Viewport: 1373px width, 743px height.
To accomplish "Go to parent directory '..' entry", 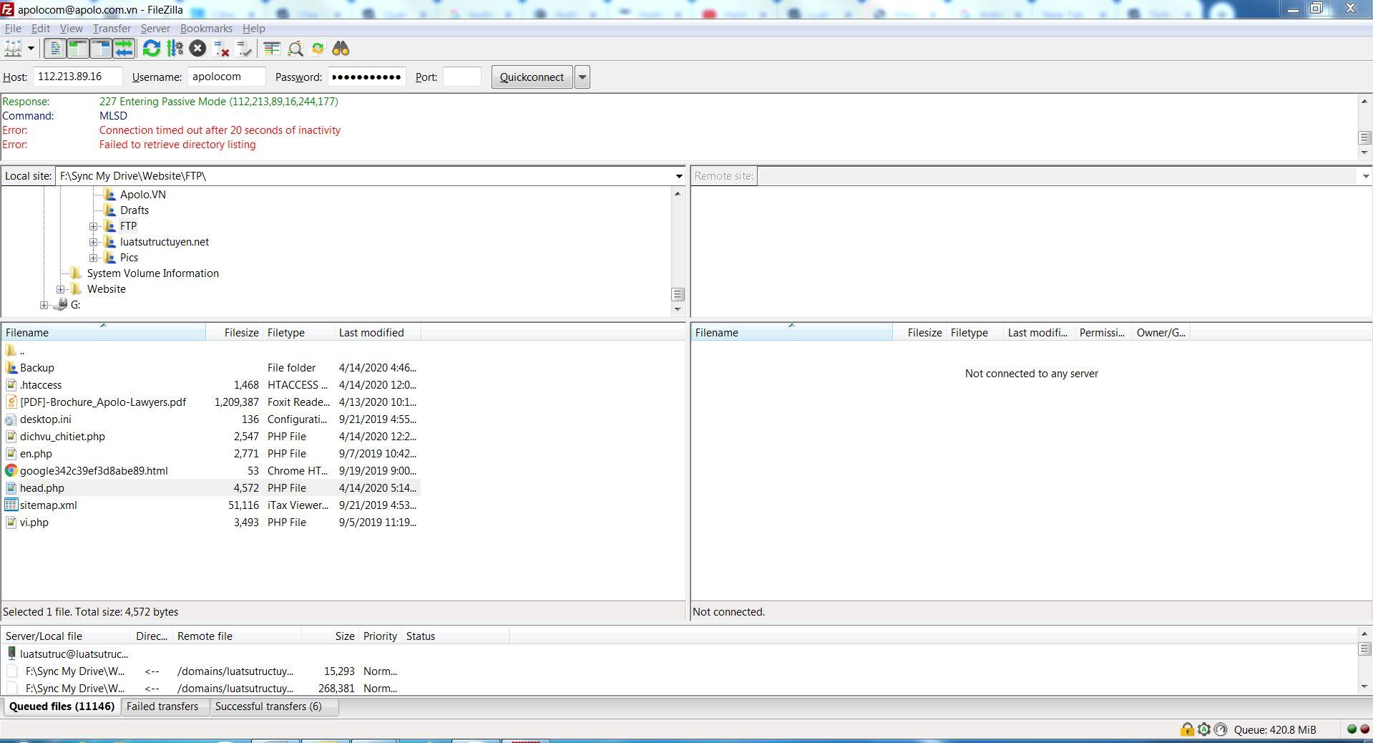I will coord(210,351).
